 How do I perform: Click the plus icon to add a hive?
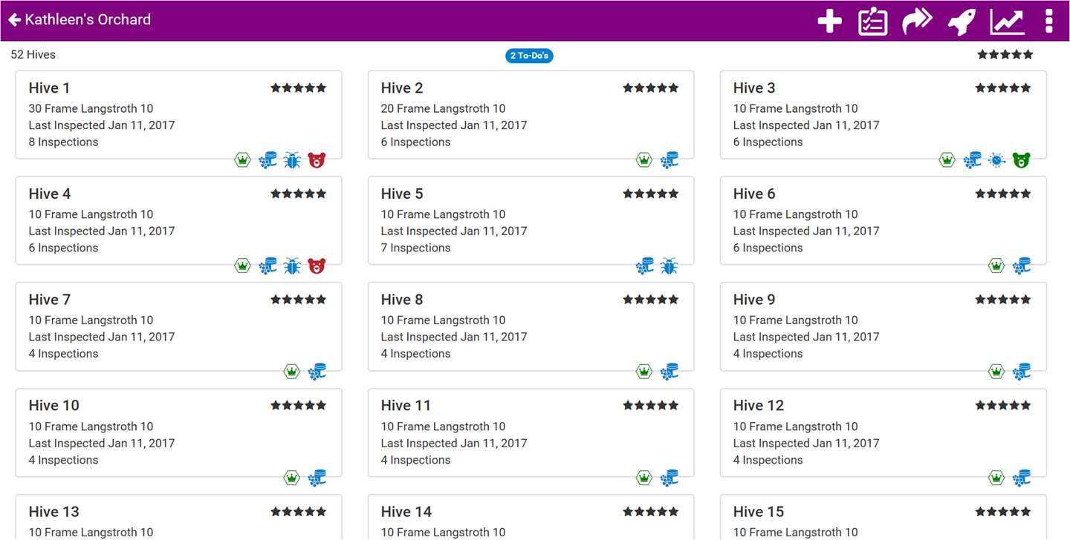pyautogui.click(x=829, y=22)
